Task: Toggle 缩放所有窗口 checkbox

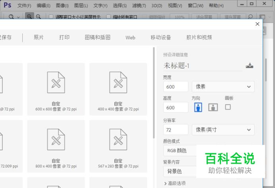Action: coord(108,17)
